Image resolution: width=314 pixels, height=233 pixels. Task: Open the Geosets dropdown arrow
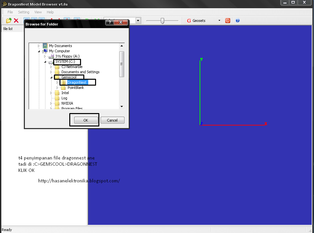(x=219, y=21)
